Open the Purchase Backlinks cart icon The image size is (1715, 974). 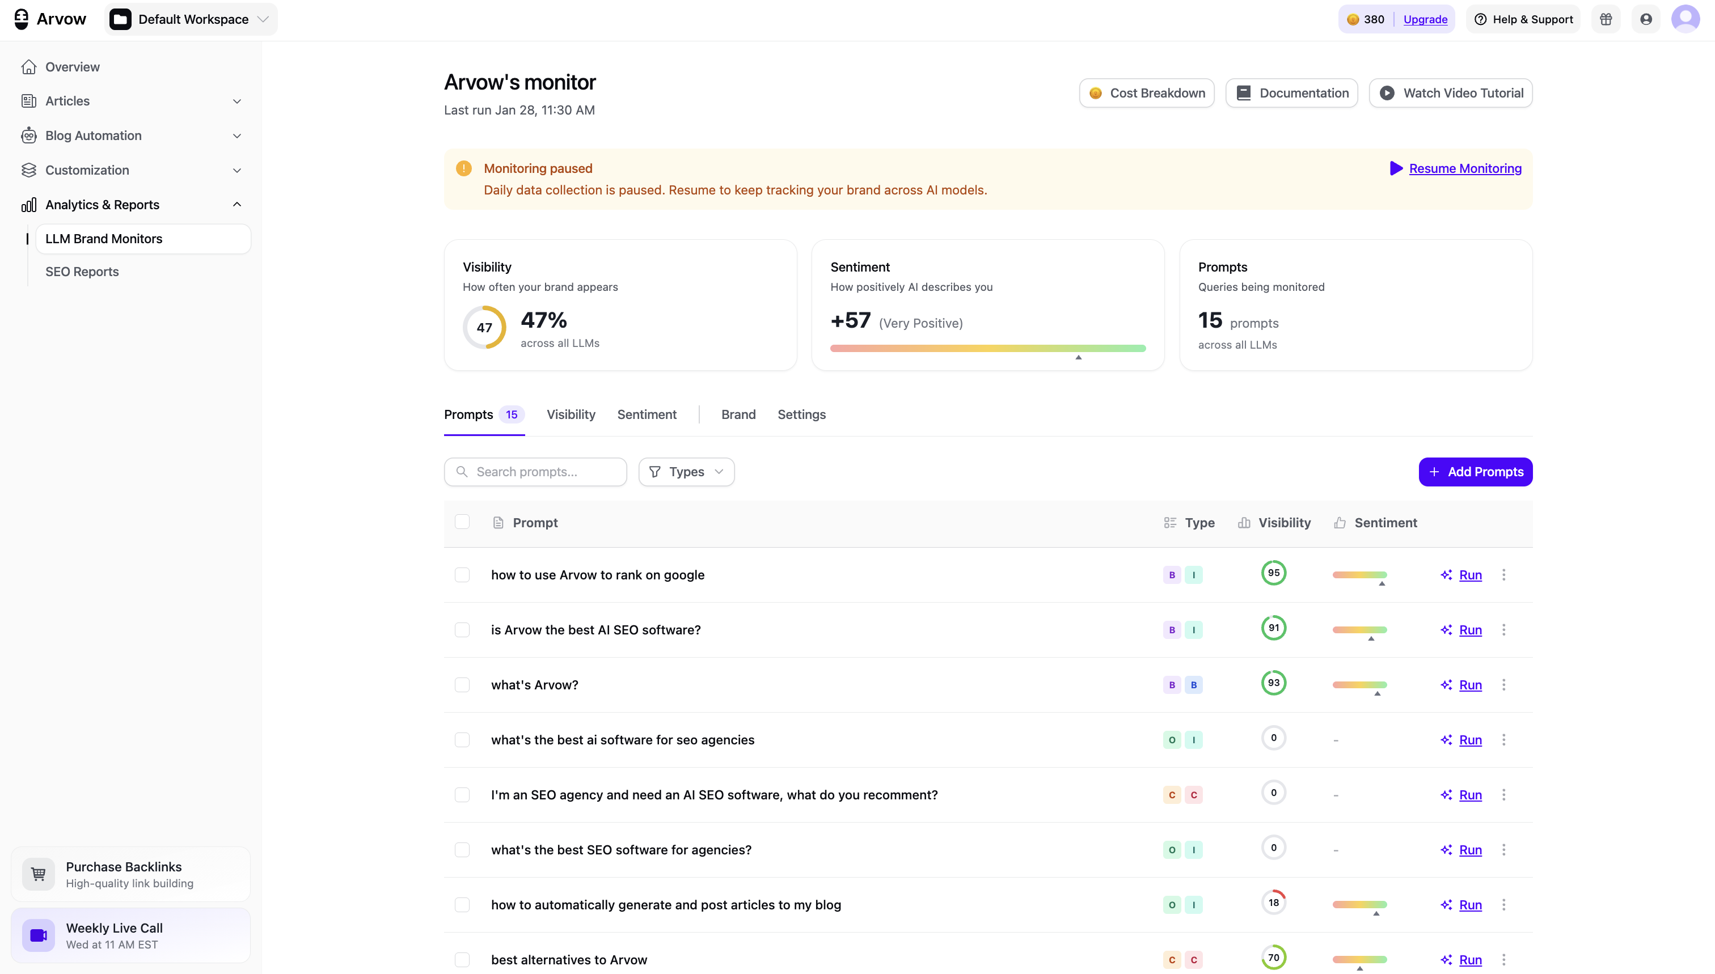click(38, 874)
